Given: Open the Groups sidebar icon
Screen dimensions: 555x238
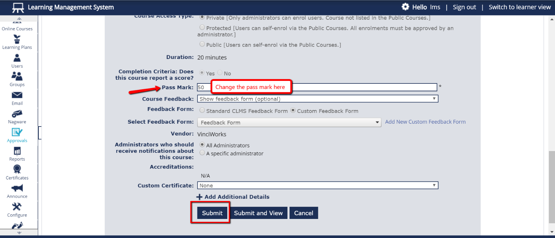Looking at the screenshot, I should pos(17,76).
